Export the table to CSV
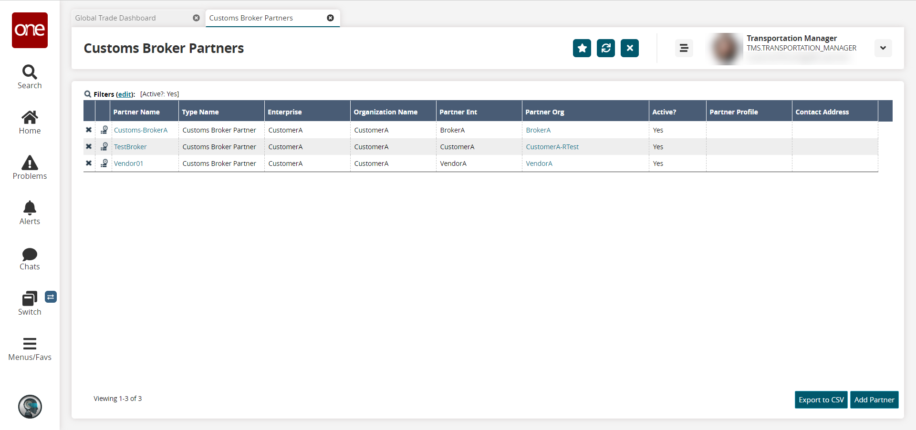916x430 pixels. [x=821, y=400]
